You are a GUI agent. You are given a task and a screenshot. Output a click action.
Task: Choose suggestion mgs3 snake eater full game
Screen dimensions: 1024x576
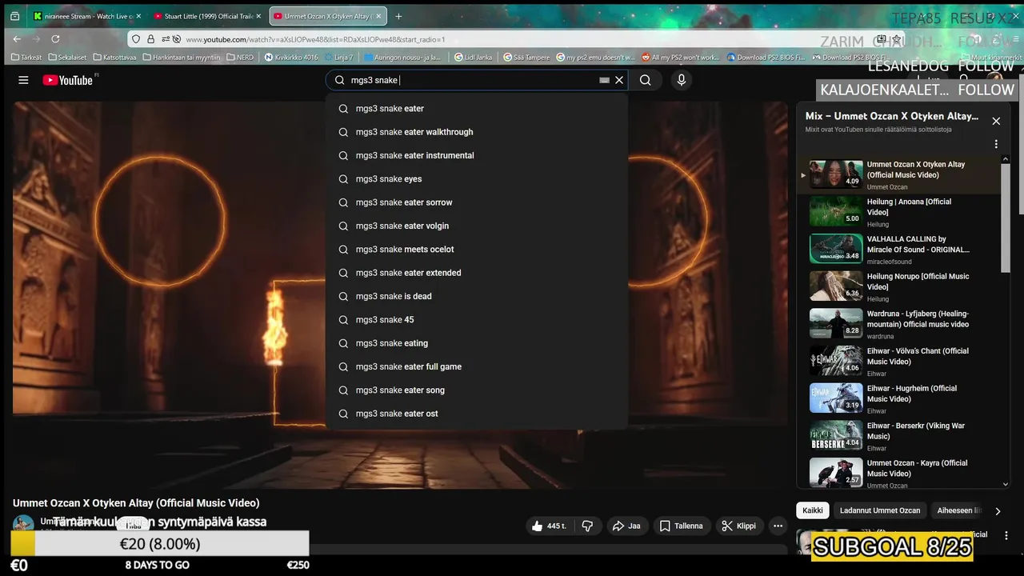click(477, 366)
